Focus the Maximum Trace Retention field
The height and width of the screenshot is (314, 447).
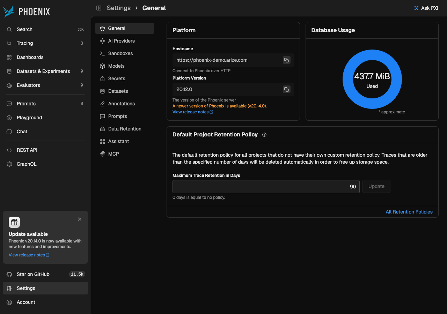click(266, 187)
